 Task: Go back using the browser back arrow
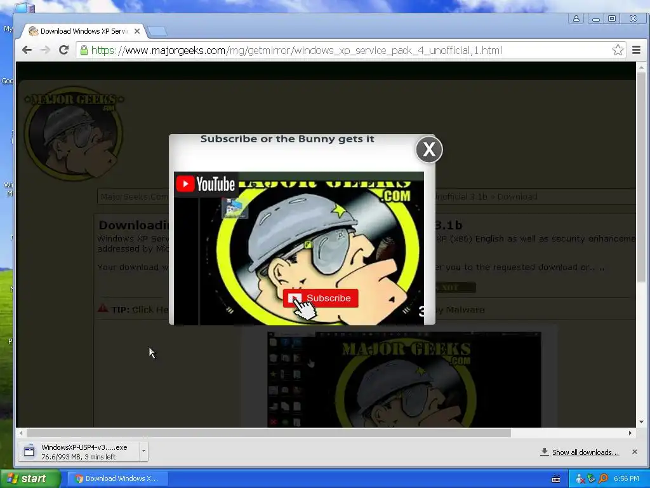click(27, 50)
